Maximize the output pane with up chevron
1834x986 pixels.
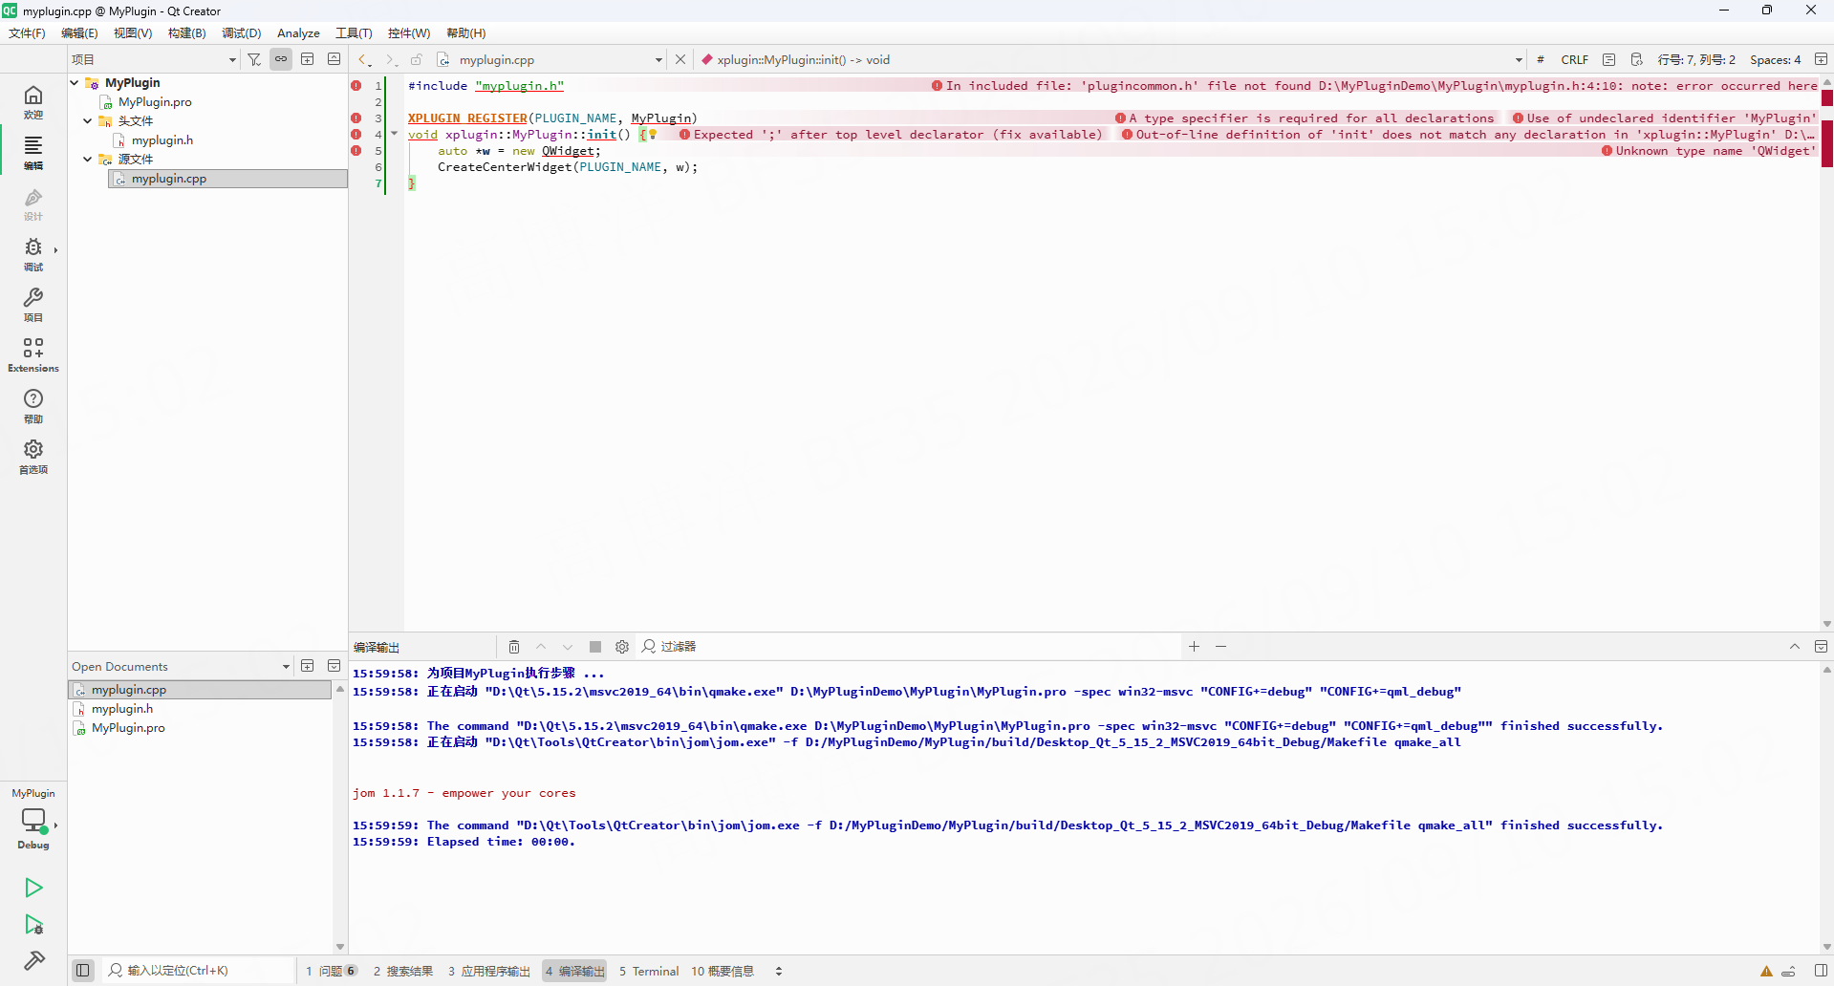tap(1795, 647)
